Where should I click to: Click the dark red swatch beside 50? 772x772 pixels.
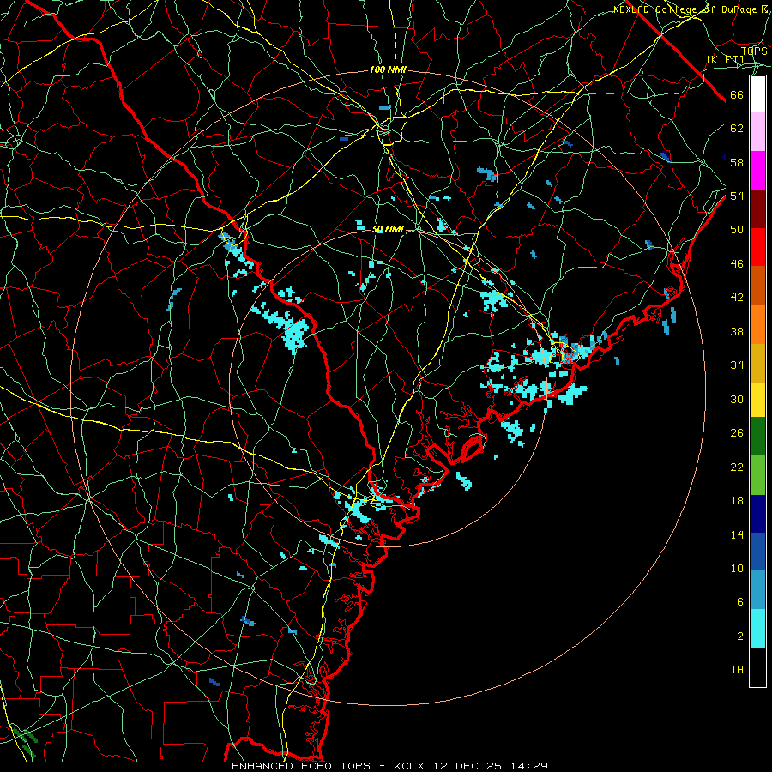click(757, 209)
